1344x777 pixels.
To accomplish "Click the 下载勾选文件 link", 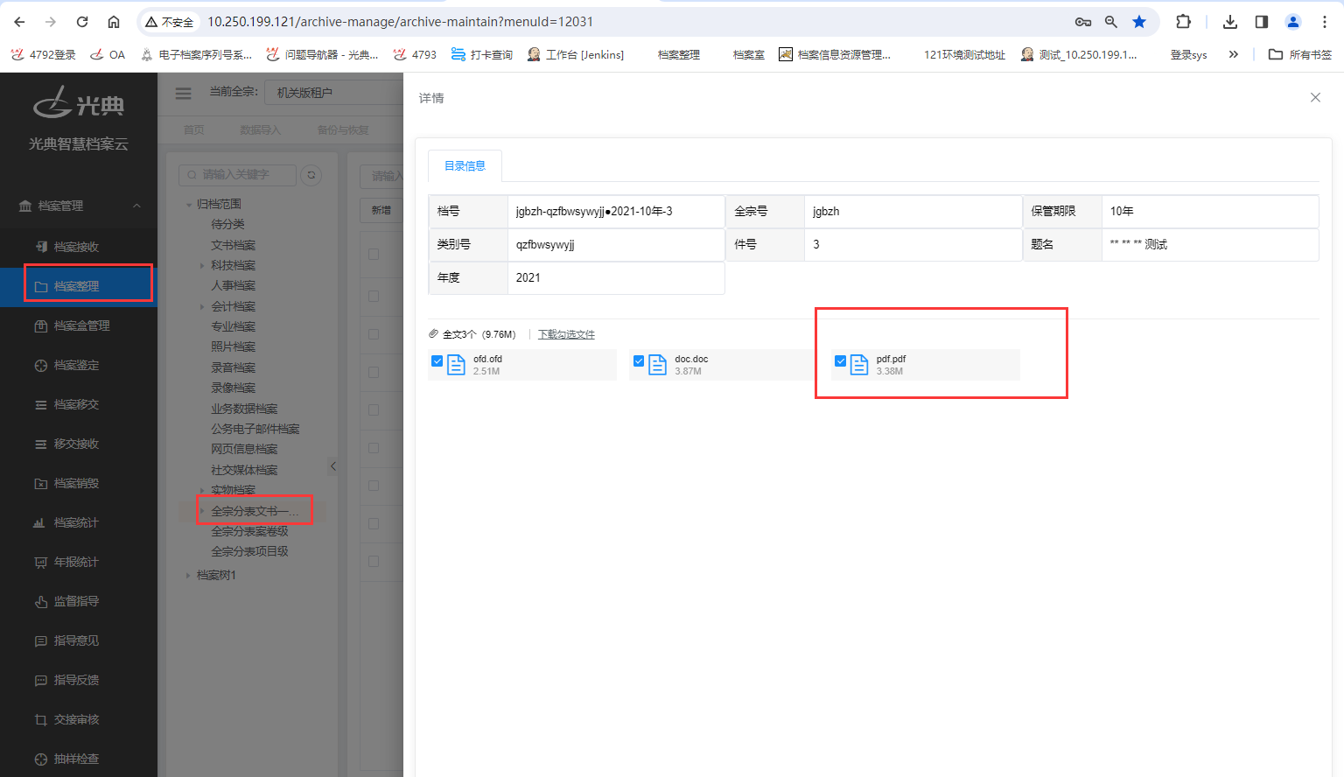I will coord(566,334).
